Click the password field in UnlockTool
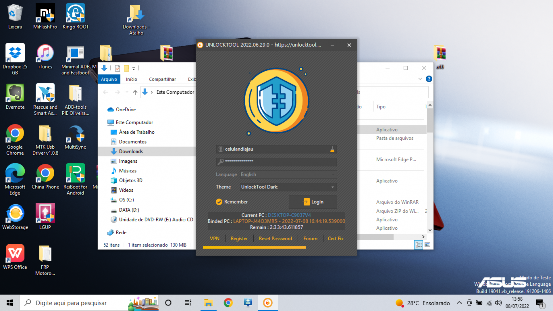Viewport: 553px width, 311px height. pos(276,161)
